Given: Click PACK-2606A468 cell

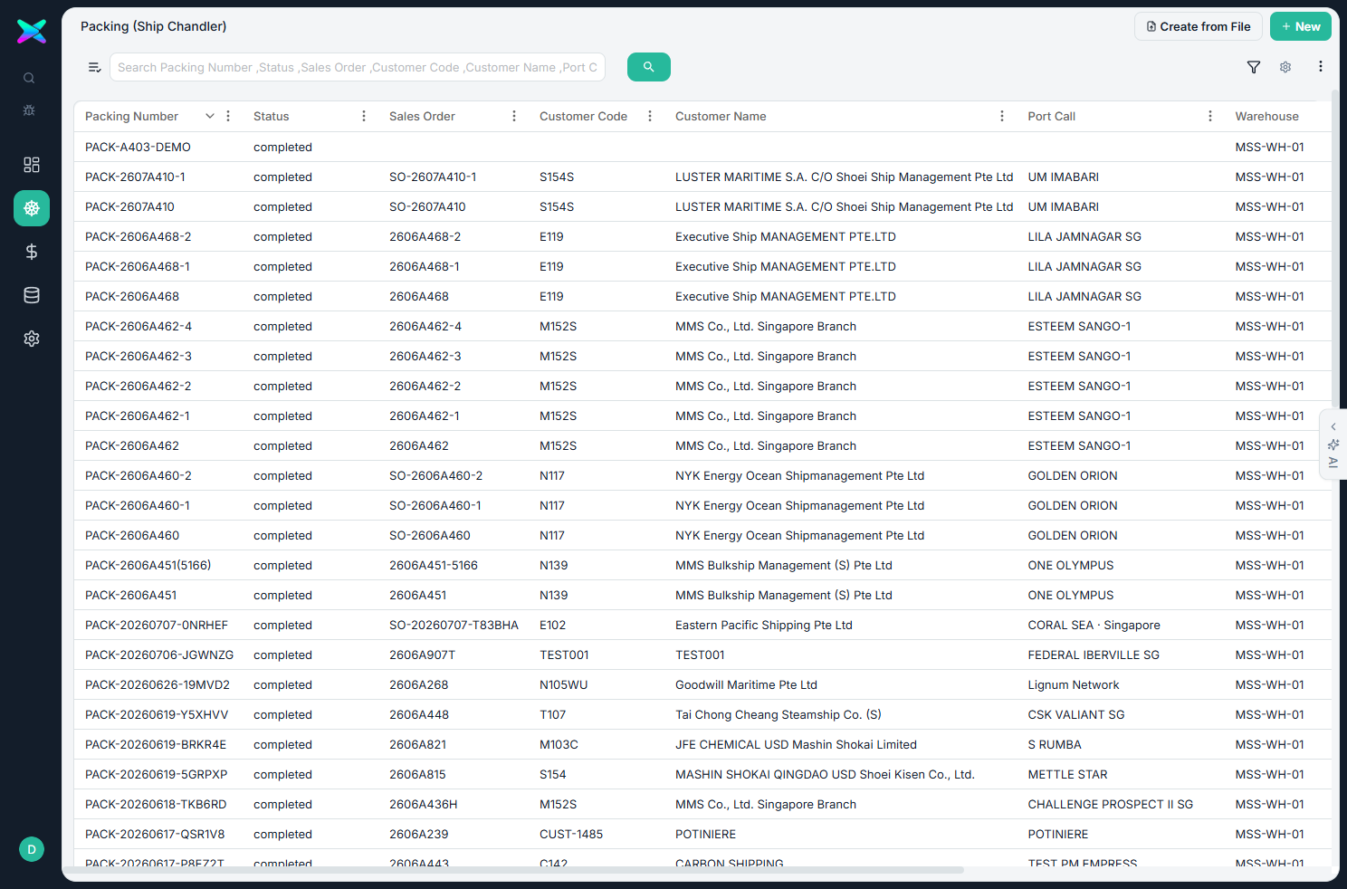Looking at the screenshot, I should [132, 296].
